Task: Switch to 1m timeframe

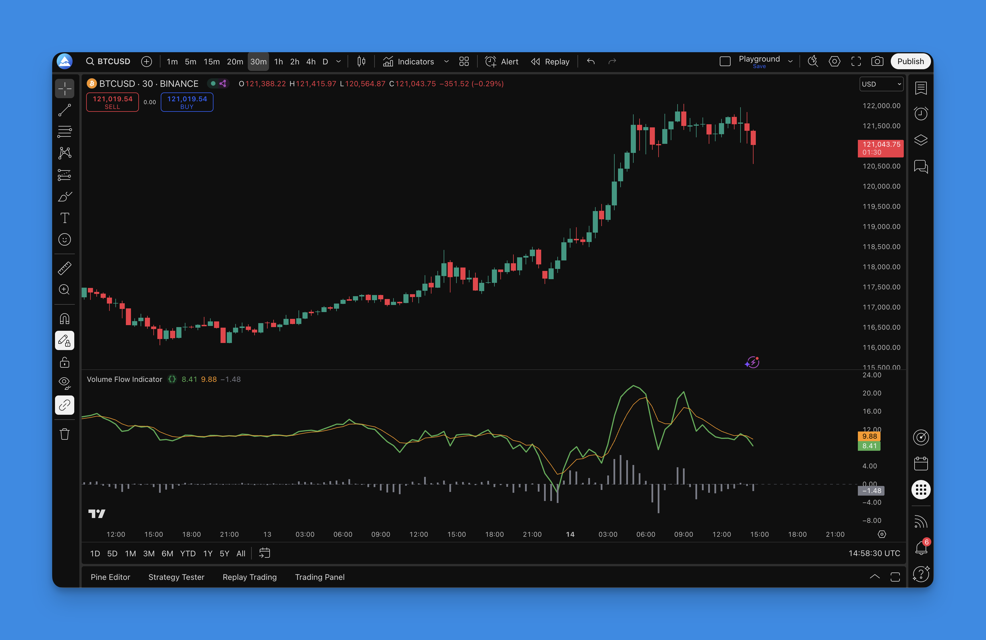Action: click(172, 61)
